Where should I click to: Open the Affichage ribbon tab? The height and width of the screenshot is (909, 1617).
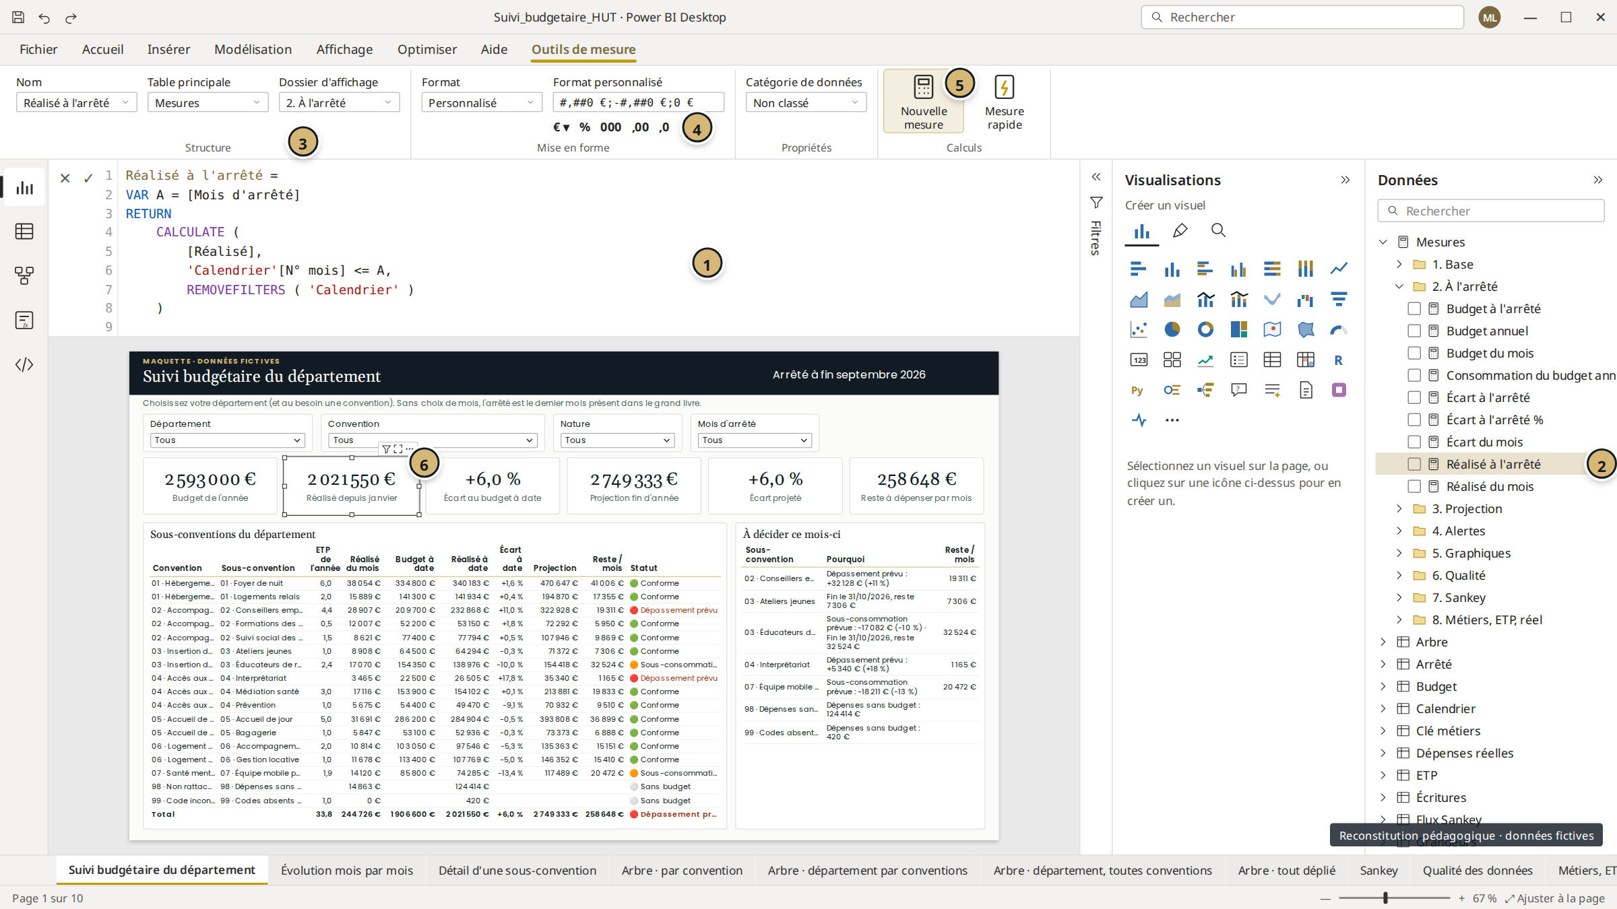(x=344, y=49)
